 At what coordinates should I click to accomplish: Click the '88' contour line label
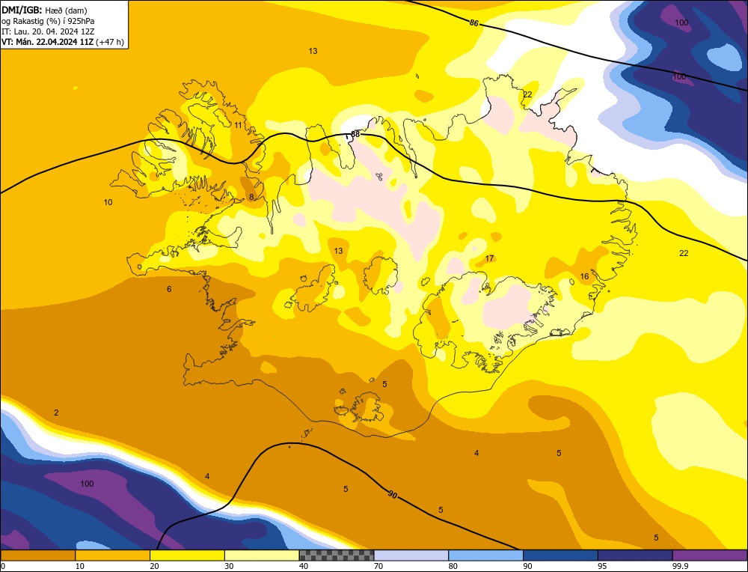click(x=355, y=134)
